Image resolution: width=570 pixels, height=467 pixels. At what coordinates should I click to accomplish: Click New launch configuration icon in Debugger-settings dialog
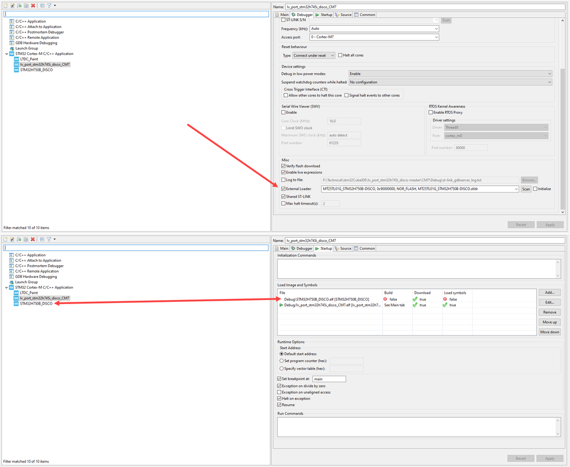point(6,6)
